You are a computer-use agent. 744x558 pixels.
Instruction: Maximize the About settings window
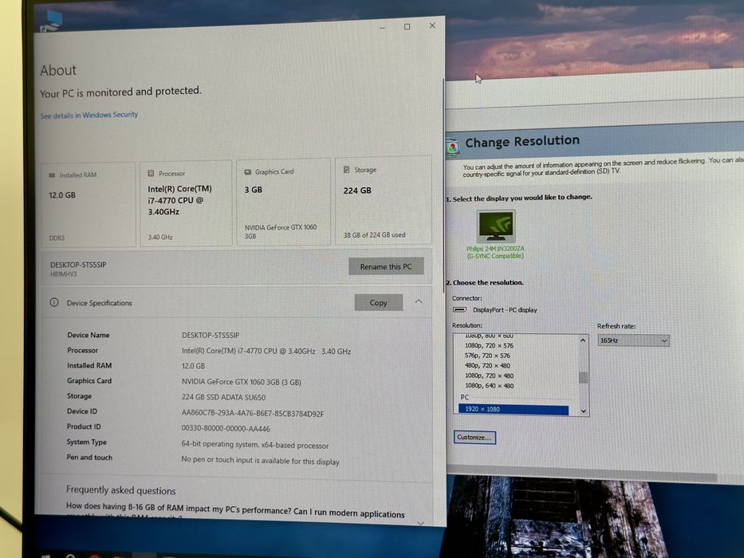pyautogui.click(x=407, y=26)
